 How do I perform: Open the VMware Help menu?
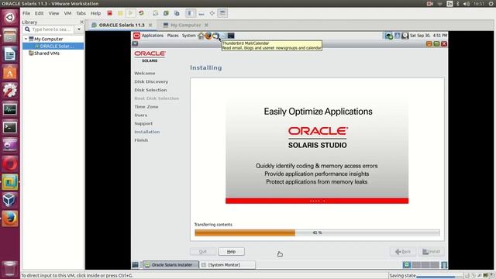coord(95,13)
